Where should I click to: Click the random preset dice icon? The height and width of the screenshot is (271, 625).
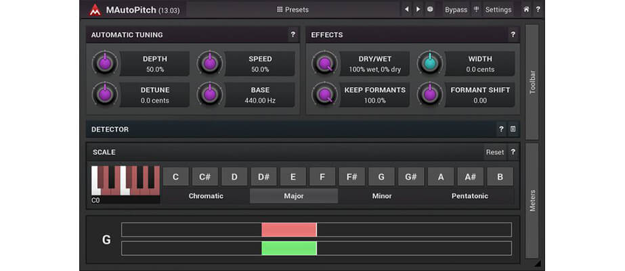[x=430, y=9]
